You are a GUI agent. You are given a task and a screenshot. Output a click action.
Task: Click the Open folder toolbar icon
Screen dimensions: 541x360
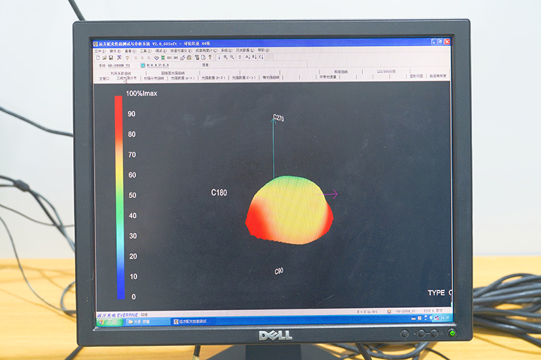click(x=105, y=57)
